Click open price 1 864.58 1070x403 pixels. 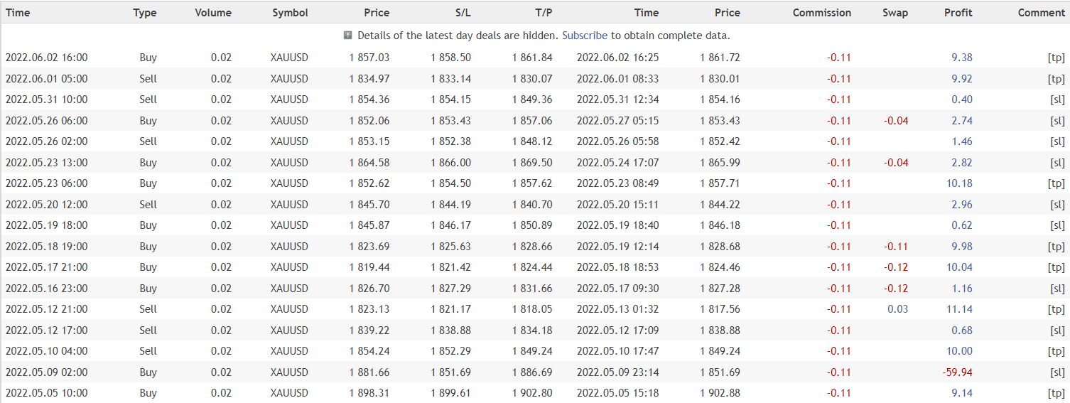coord(369,163)
